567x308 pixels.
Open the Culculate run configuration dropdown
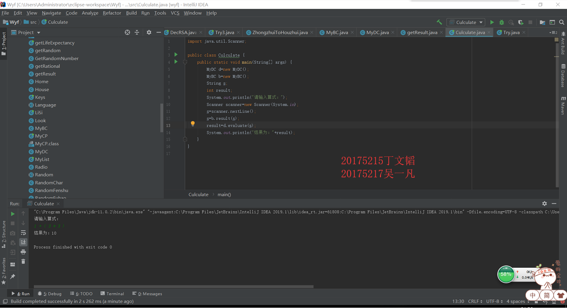point(466,22)
